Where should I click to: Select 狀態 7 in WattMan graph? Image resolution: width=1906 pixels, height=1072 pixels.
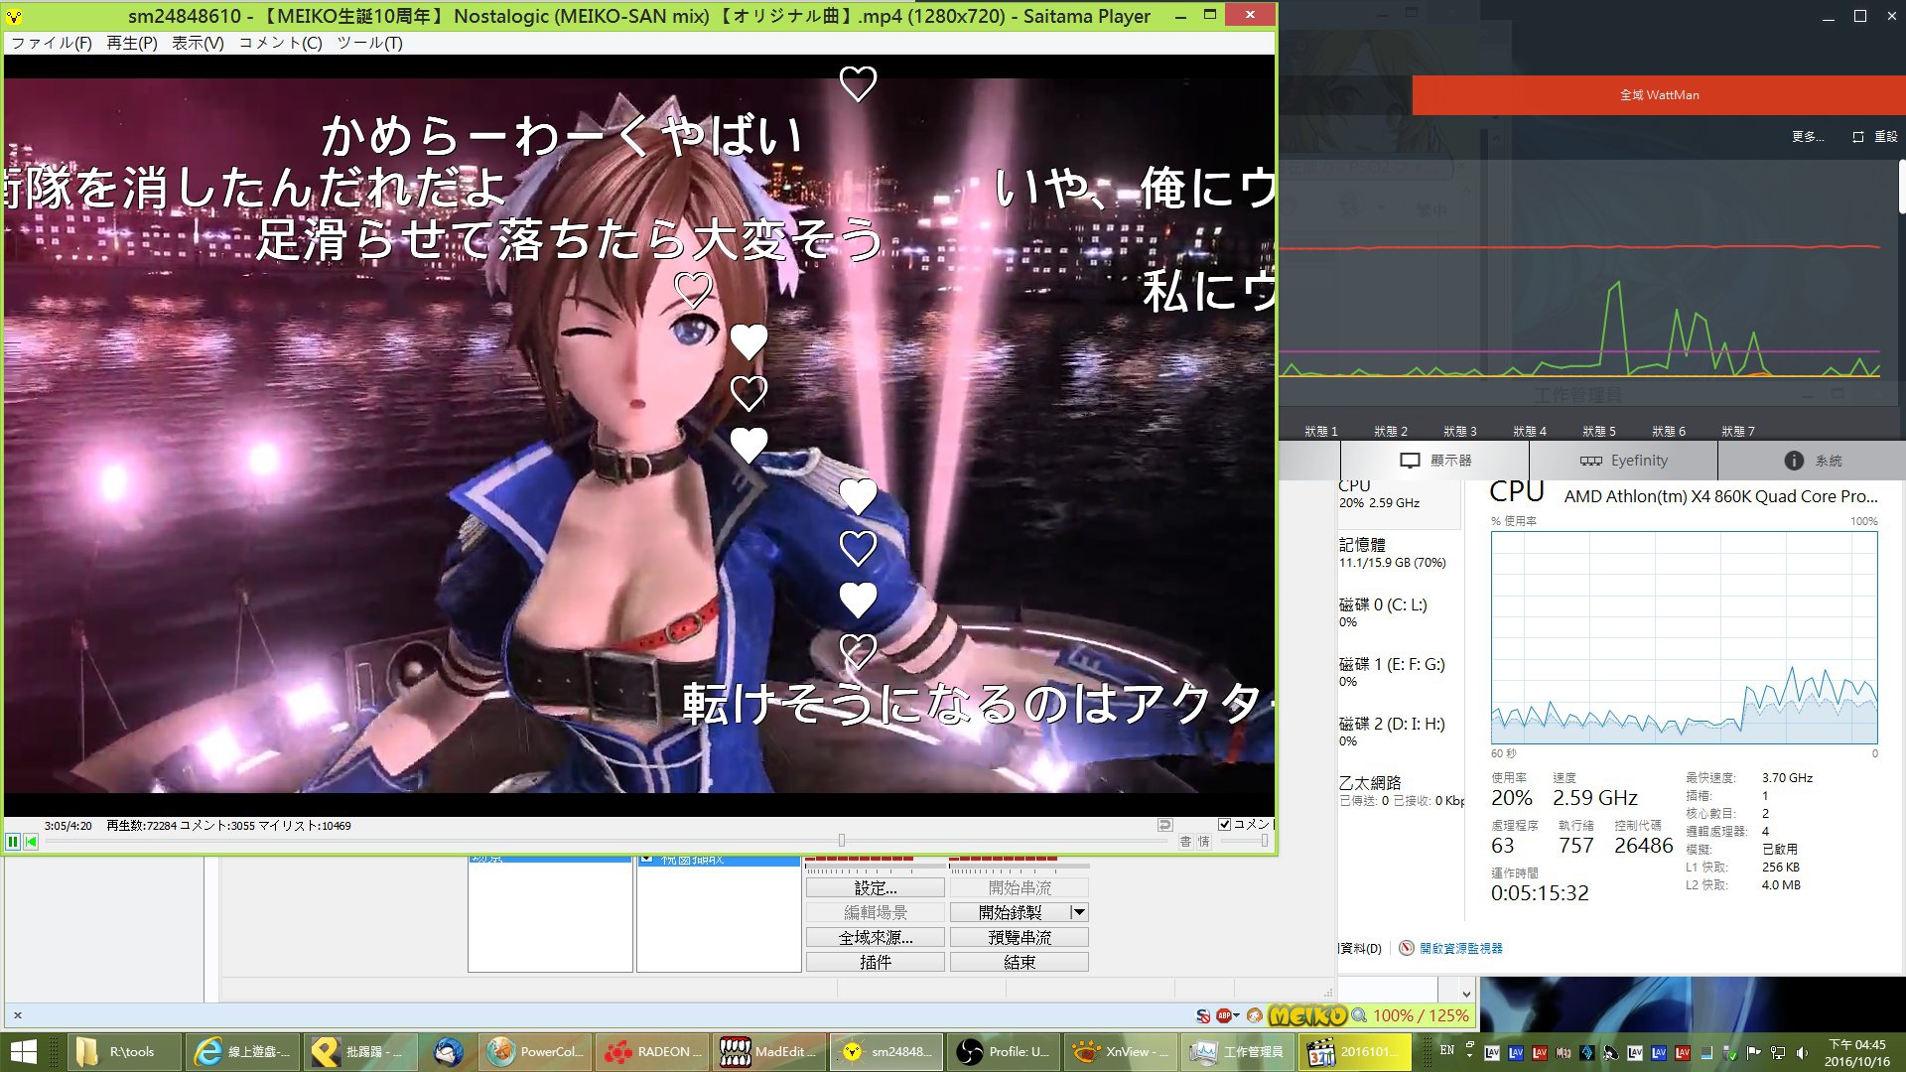[x=1738, y=431]
